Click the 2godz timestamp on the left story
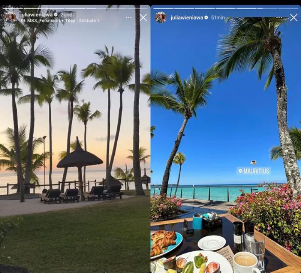The width and height of the screenshot is (301, 273). click(x=68, y=15)
